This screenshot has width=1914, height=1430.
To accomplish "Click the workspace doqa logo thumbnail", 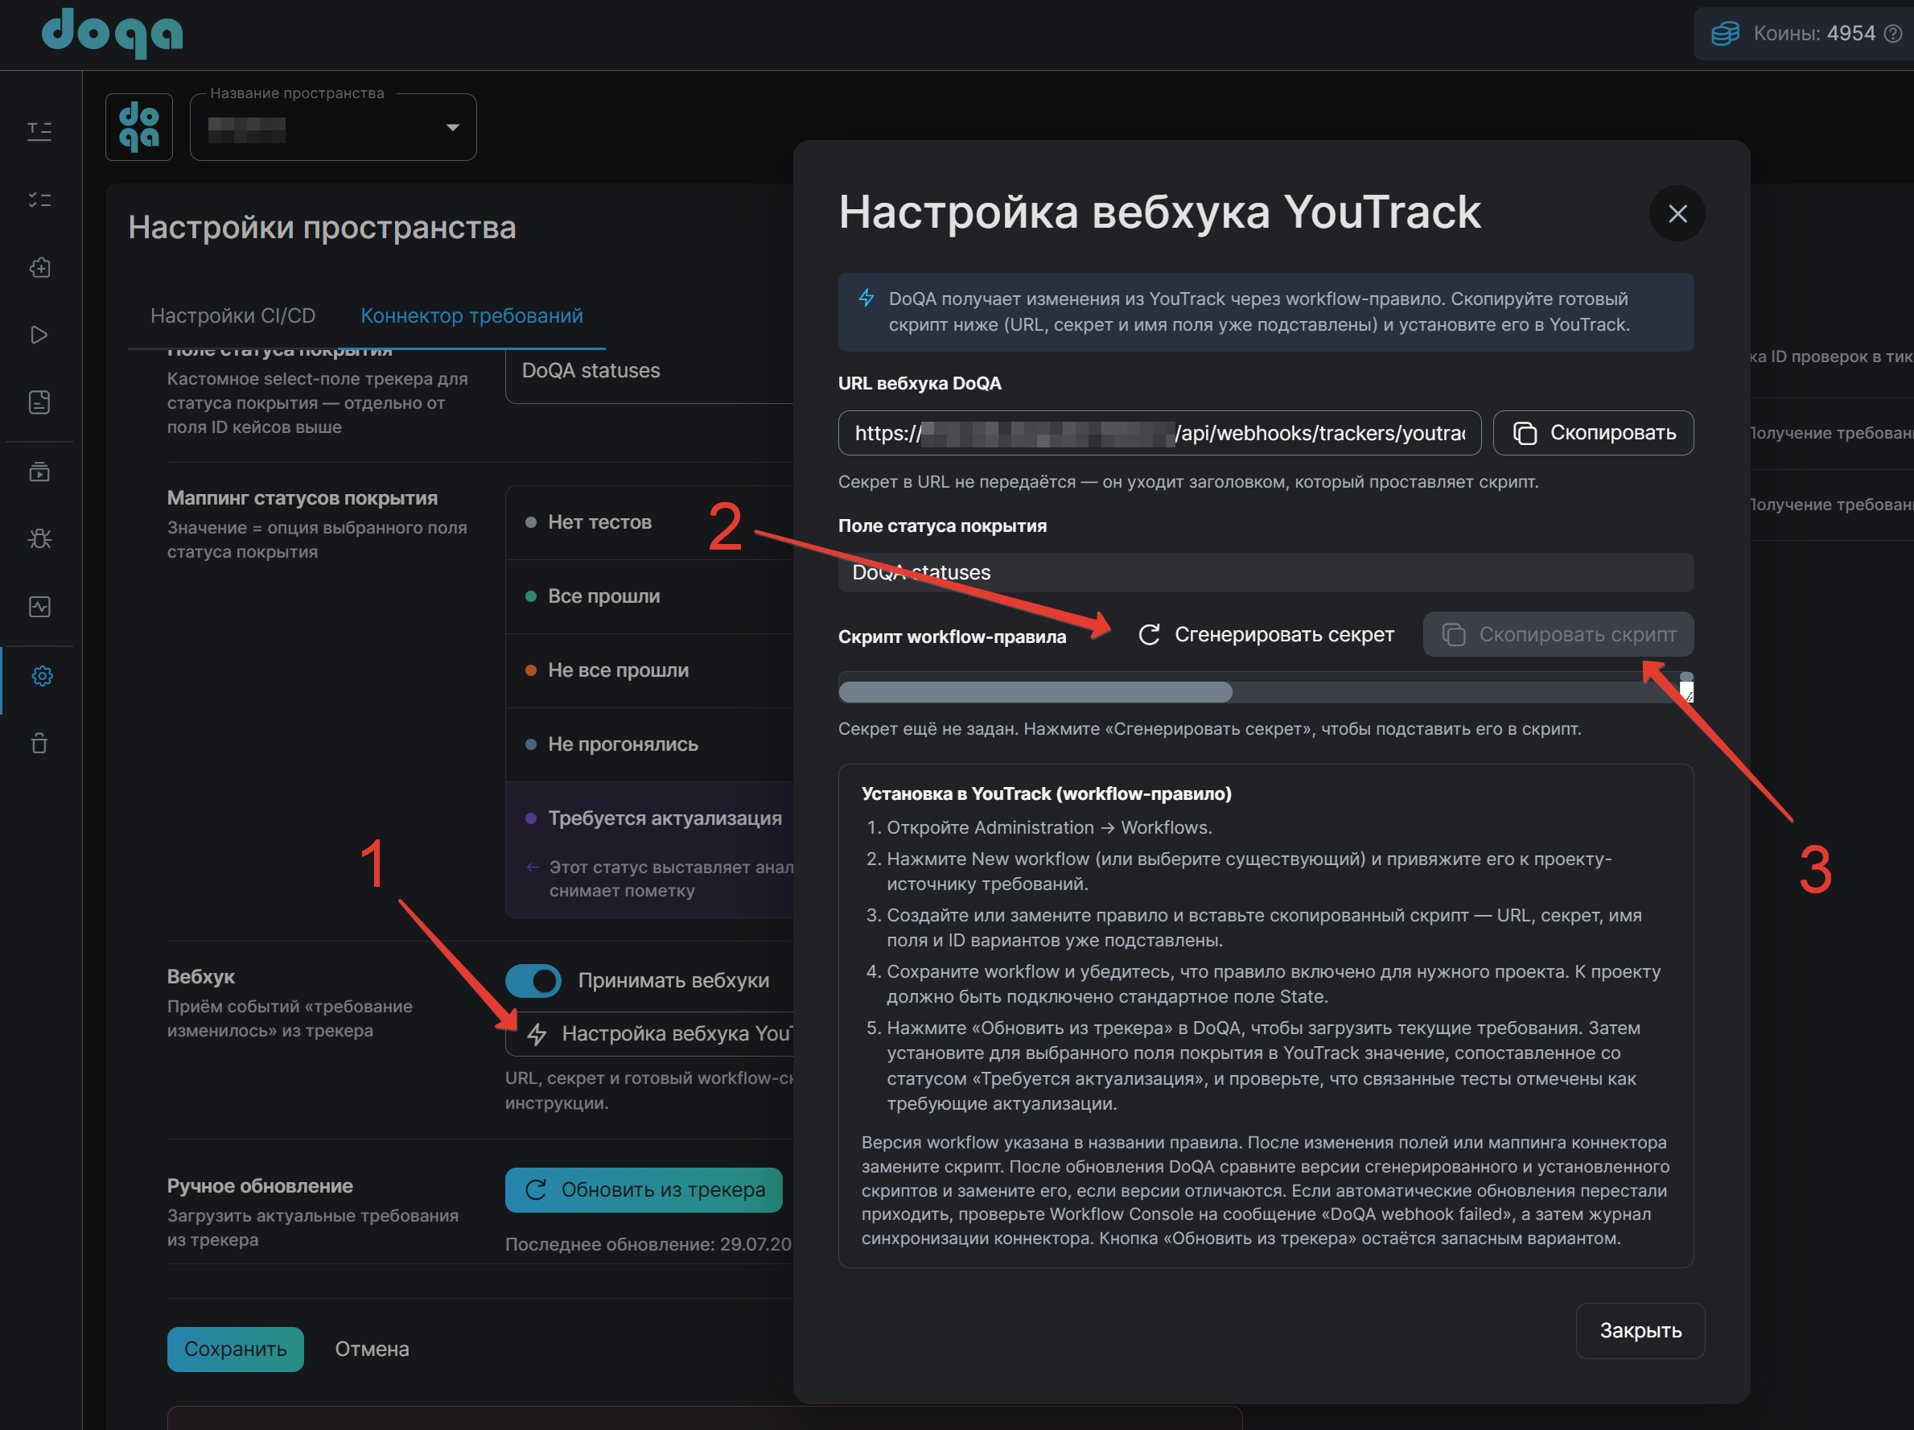I will pyautogui.click(x=139, y=127).
